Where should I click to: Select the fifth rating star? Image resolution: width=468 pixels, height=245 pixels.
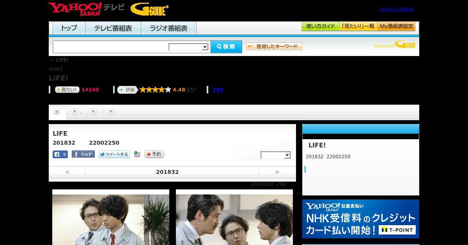click(168, 89)
